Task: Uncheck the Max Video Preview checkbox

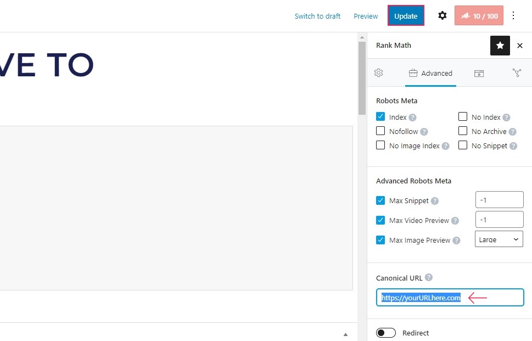Action: pos(380,220)
